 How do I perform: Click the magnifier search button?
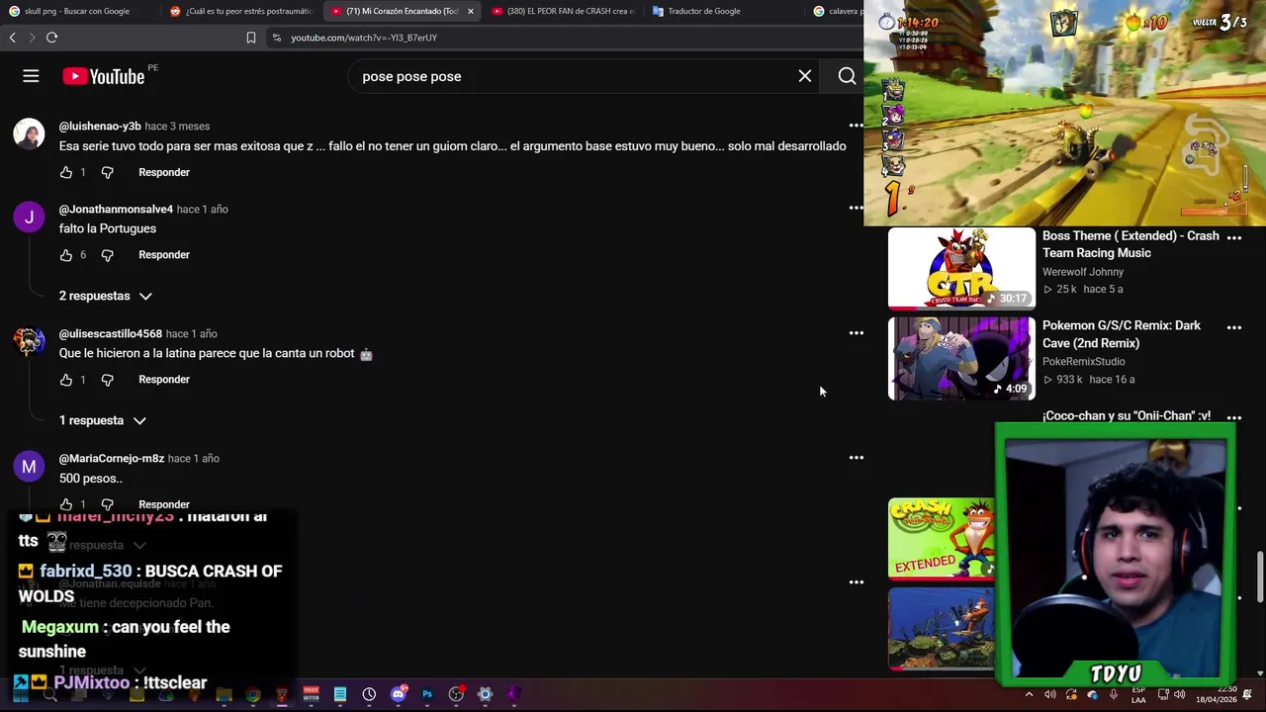click(x=847, y=76)
